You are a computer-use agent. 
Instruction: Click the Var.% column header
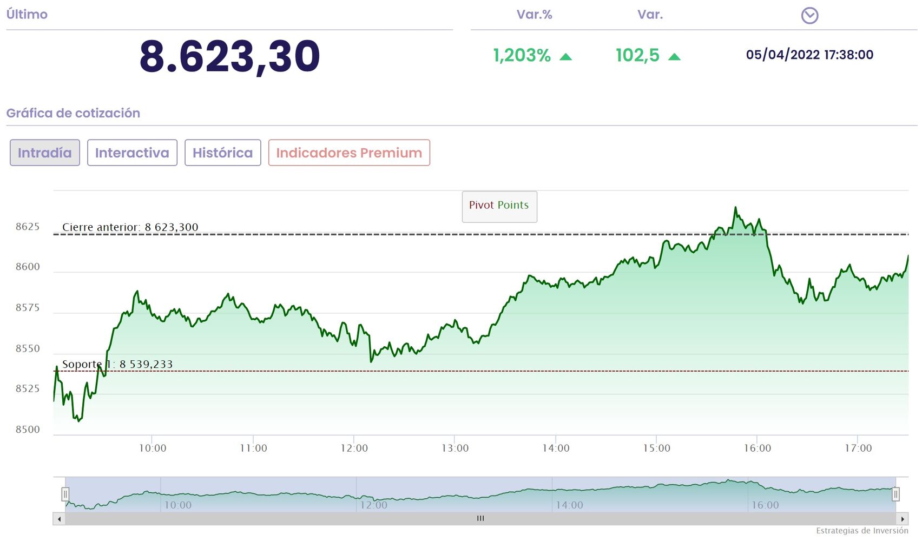coord(534,15)
